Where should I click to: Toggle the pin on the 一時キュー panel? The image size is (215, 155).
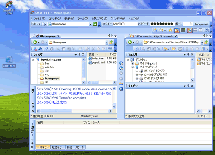(x=32, y=143)
